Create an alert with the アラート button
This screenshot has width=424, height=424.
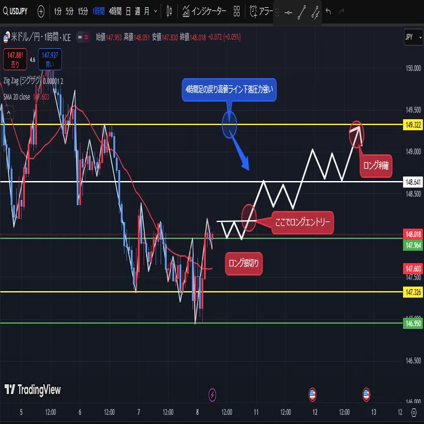click(261, 11)
